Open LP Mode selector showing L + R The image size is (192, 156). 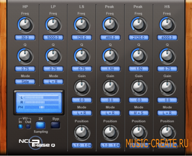[53, 82]
